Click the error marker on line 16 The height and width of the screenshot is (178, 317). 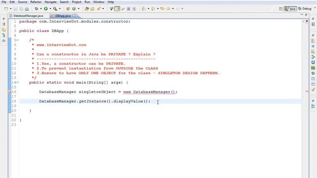point(10,92)
